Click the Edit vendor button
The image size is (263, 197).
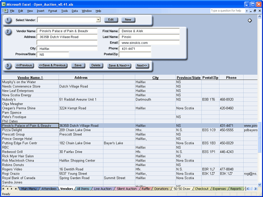click(x=111, y=20)
